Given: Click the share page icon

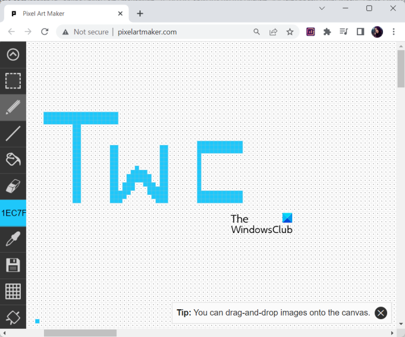Looking at the screenshot, I should [273, 32].
